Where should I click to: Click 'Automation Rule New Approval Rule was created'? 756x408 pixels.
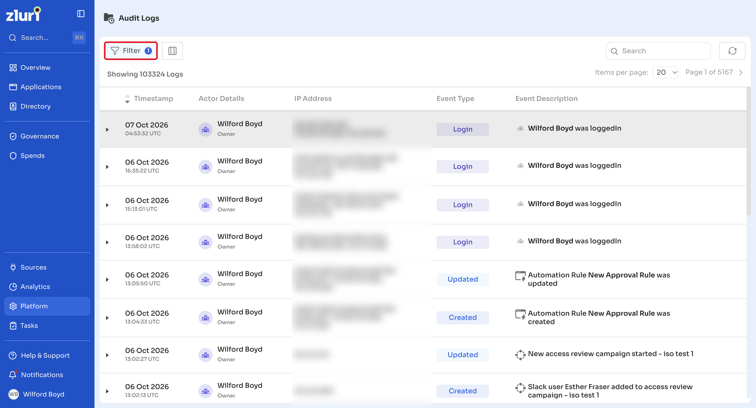(x=599, y=318)
